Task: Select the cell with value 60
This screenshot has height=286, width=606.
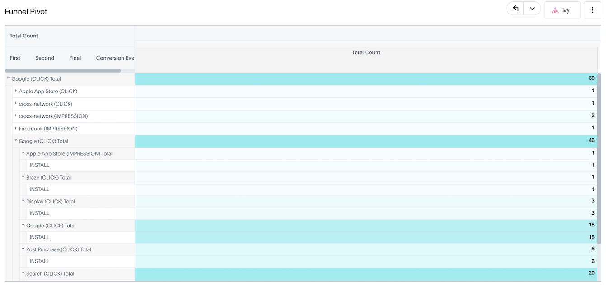Action: (x=366, y=78)
